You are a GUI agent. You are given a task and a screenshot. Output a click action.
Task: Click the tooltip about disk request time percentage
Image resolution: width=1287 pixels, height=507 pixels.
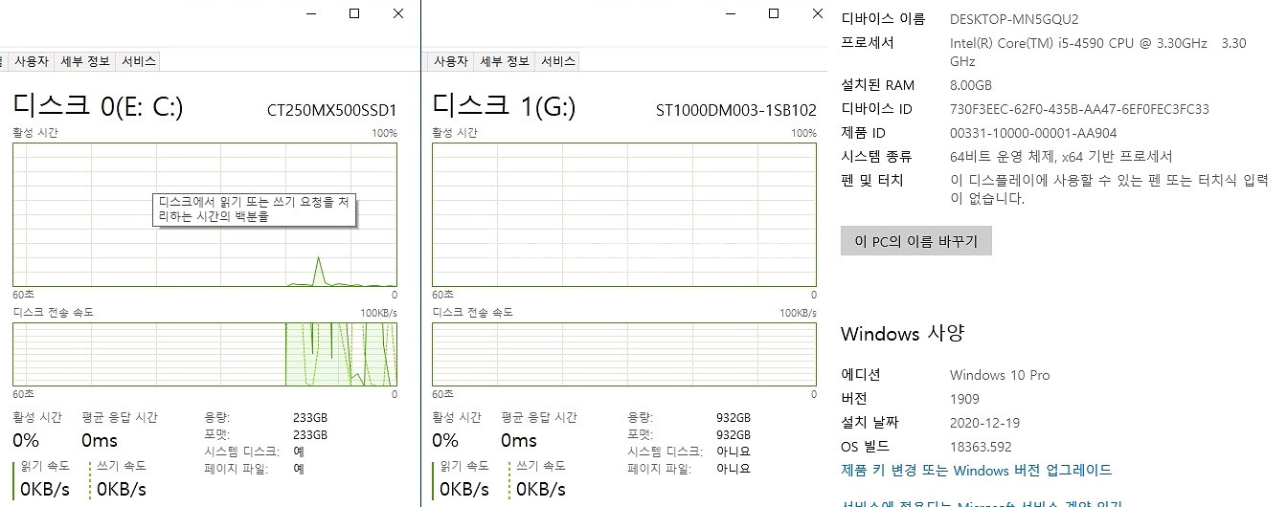tap(255, 210)
